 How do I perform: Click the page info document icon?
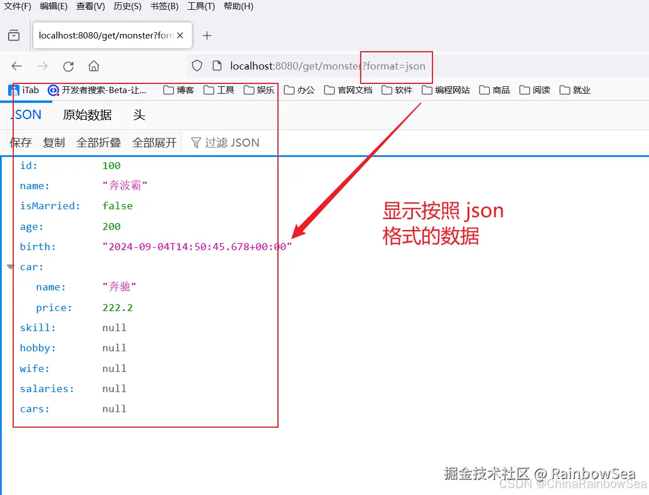[x=217, y=66]
